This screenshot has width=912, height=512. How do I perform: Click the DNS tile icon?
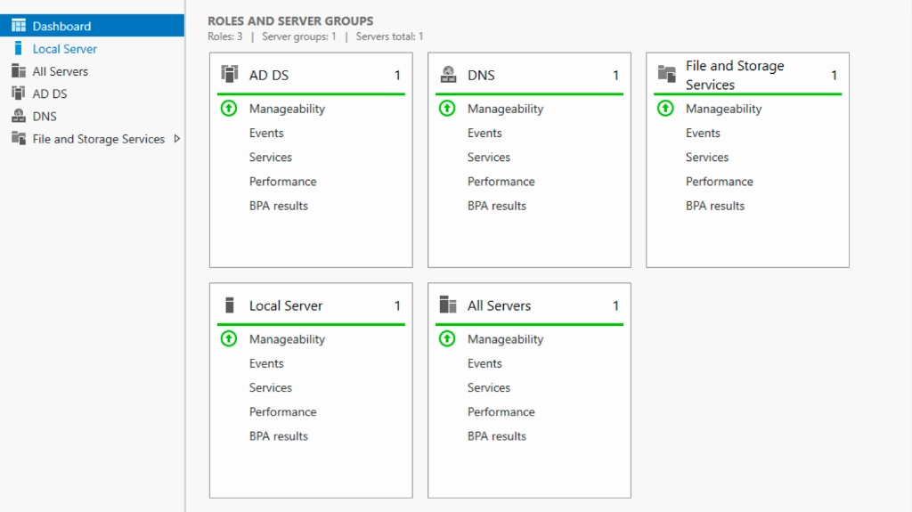pyautogui.click(x=448, y=75)
